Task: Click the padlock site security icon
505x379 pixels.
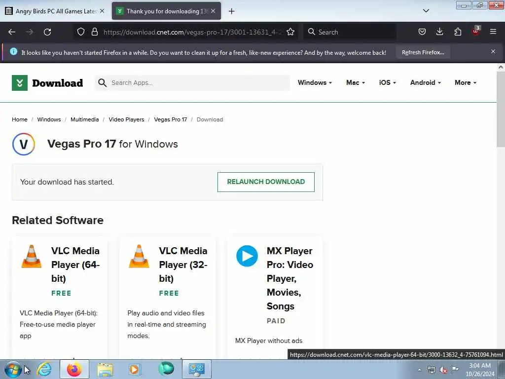Action: point(94,32)
